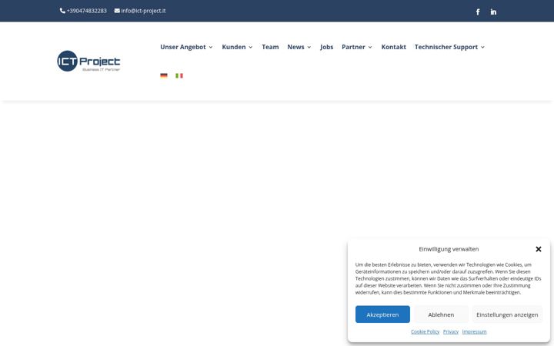Screen dimensions: 554x346
Task: Go home via ICT Project logo
Action: pos(88,61)
